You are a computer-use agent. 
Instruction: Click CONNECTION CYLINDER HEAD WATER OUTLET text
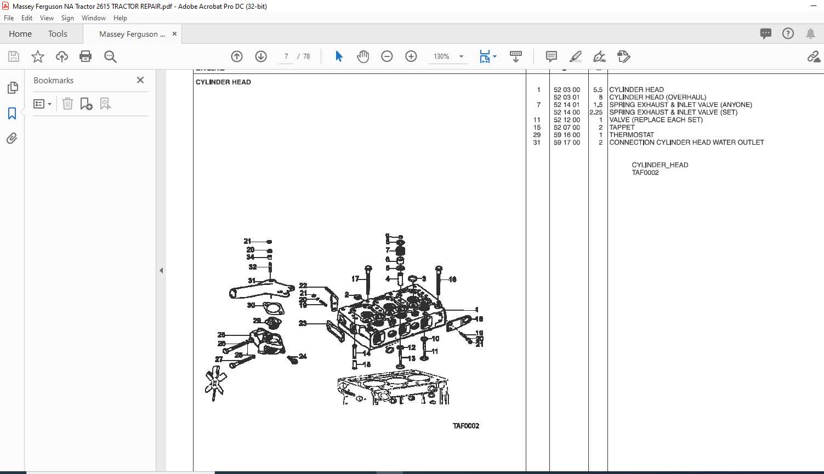686,142
